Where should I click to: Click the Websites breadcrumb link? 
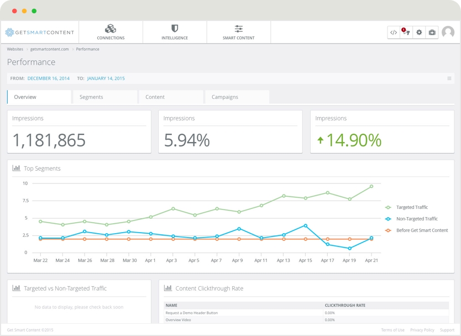point(15,49)
